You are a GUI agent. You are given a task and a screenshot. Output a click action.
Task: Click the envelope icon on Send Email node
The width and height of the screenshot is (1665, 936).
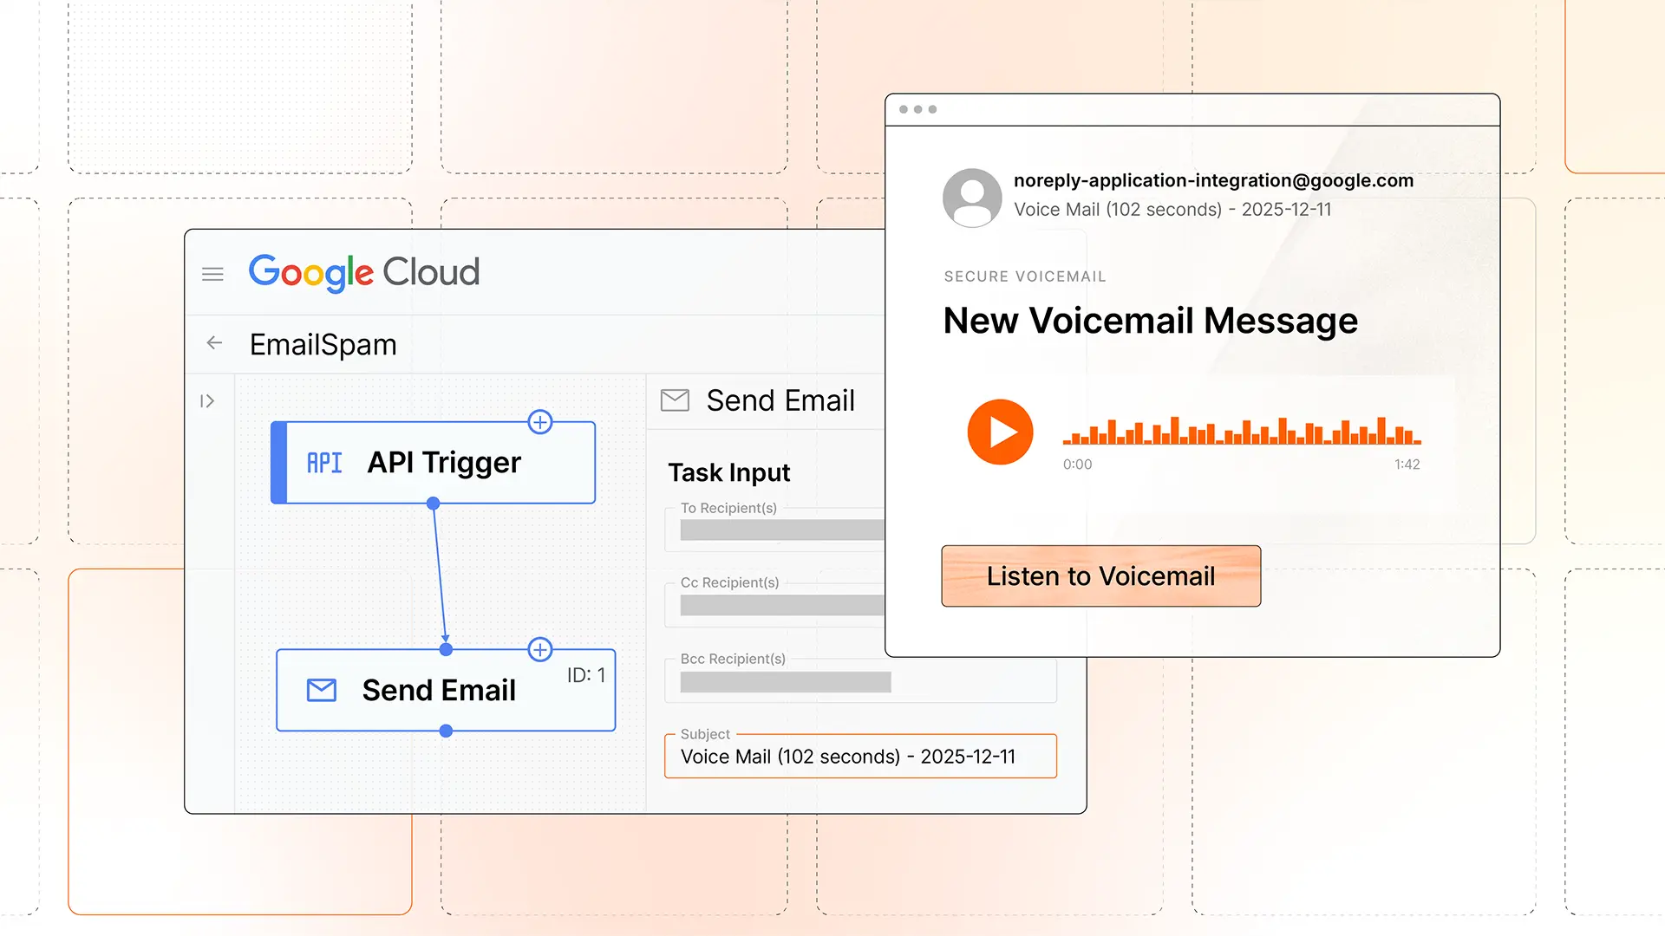point(321,690)
